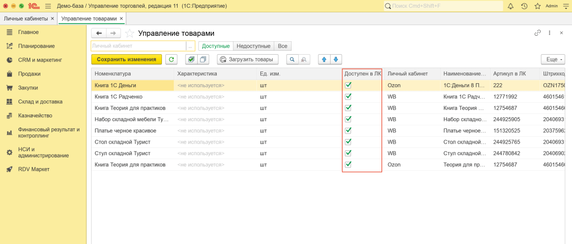Toggle checkbox for Набор складной мебели row
Viewport: 572px width, 244px height.
(x=348, y=119)
